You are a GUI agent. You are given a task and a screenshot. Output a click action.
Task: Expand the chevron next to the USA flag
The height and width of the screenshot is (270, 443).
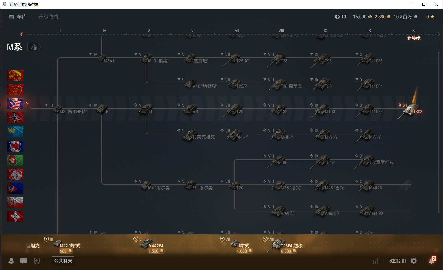(x=27, y=104)
